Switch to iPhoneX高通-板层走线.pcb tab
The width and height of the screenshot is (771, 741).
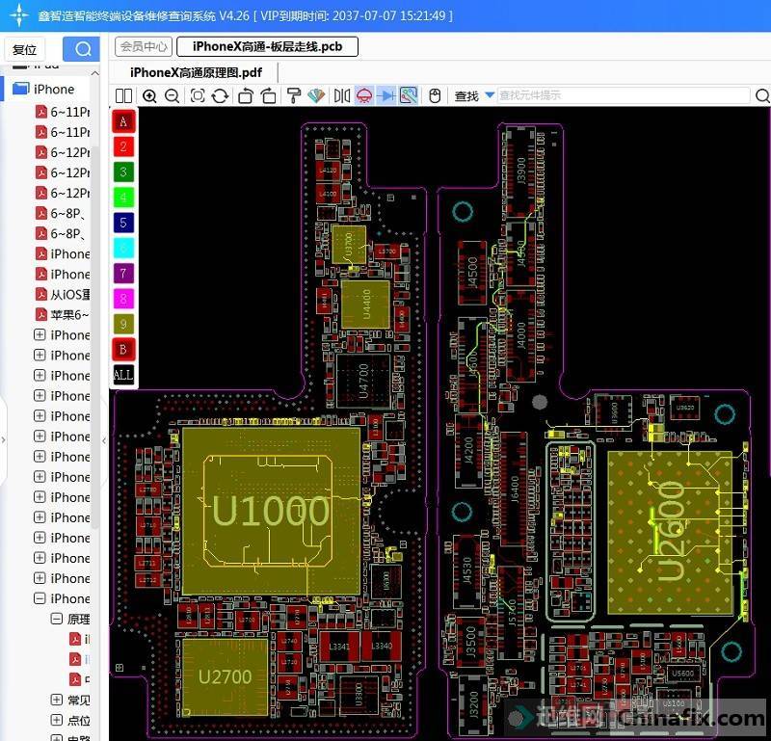[267, 46]
